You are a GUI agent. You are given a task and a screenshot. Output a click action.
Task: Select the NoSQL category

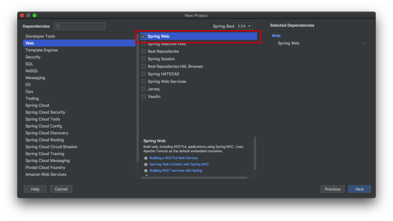[79, 71]
